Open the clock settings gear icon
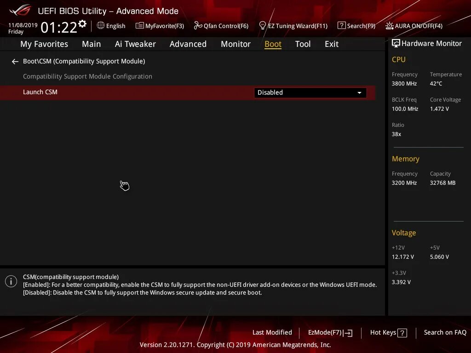 (83, 22)
